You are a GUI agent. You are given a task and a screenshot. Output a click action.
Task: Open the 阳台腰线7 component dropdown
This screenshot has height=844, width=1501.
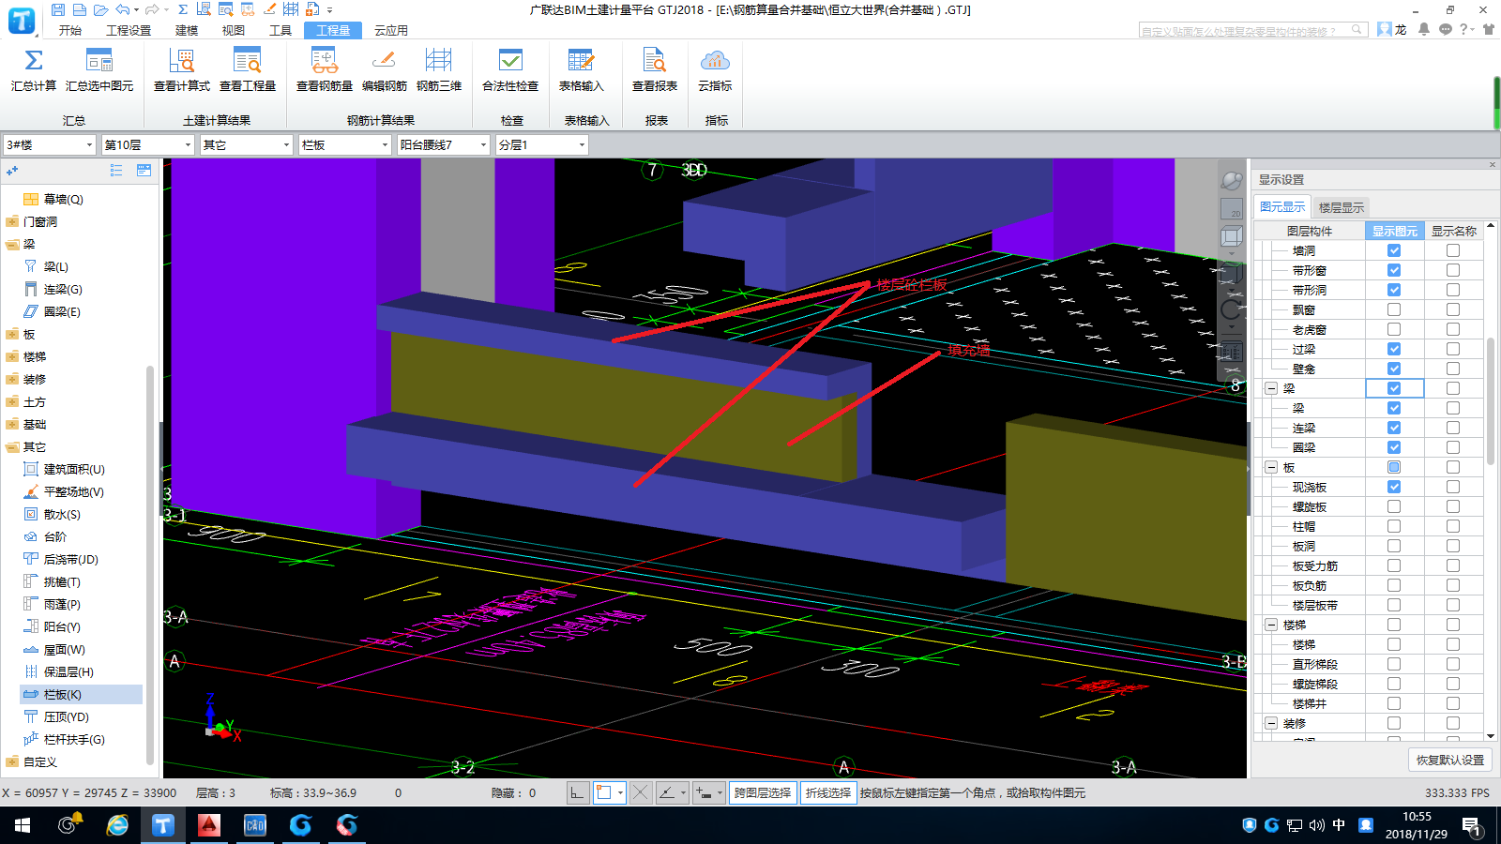[444, 144]
